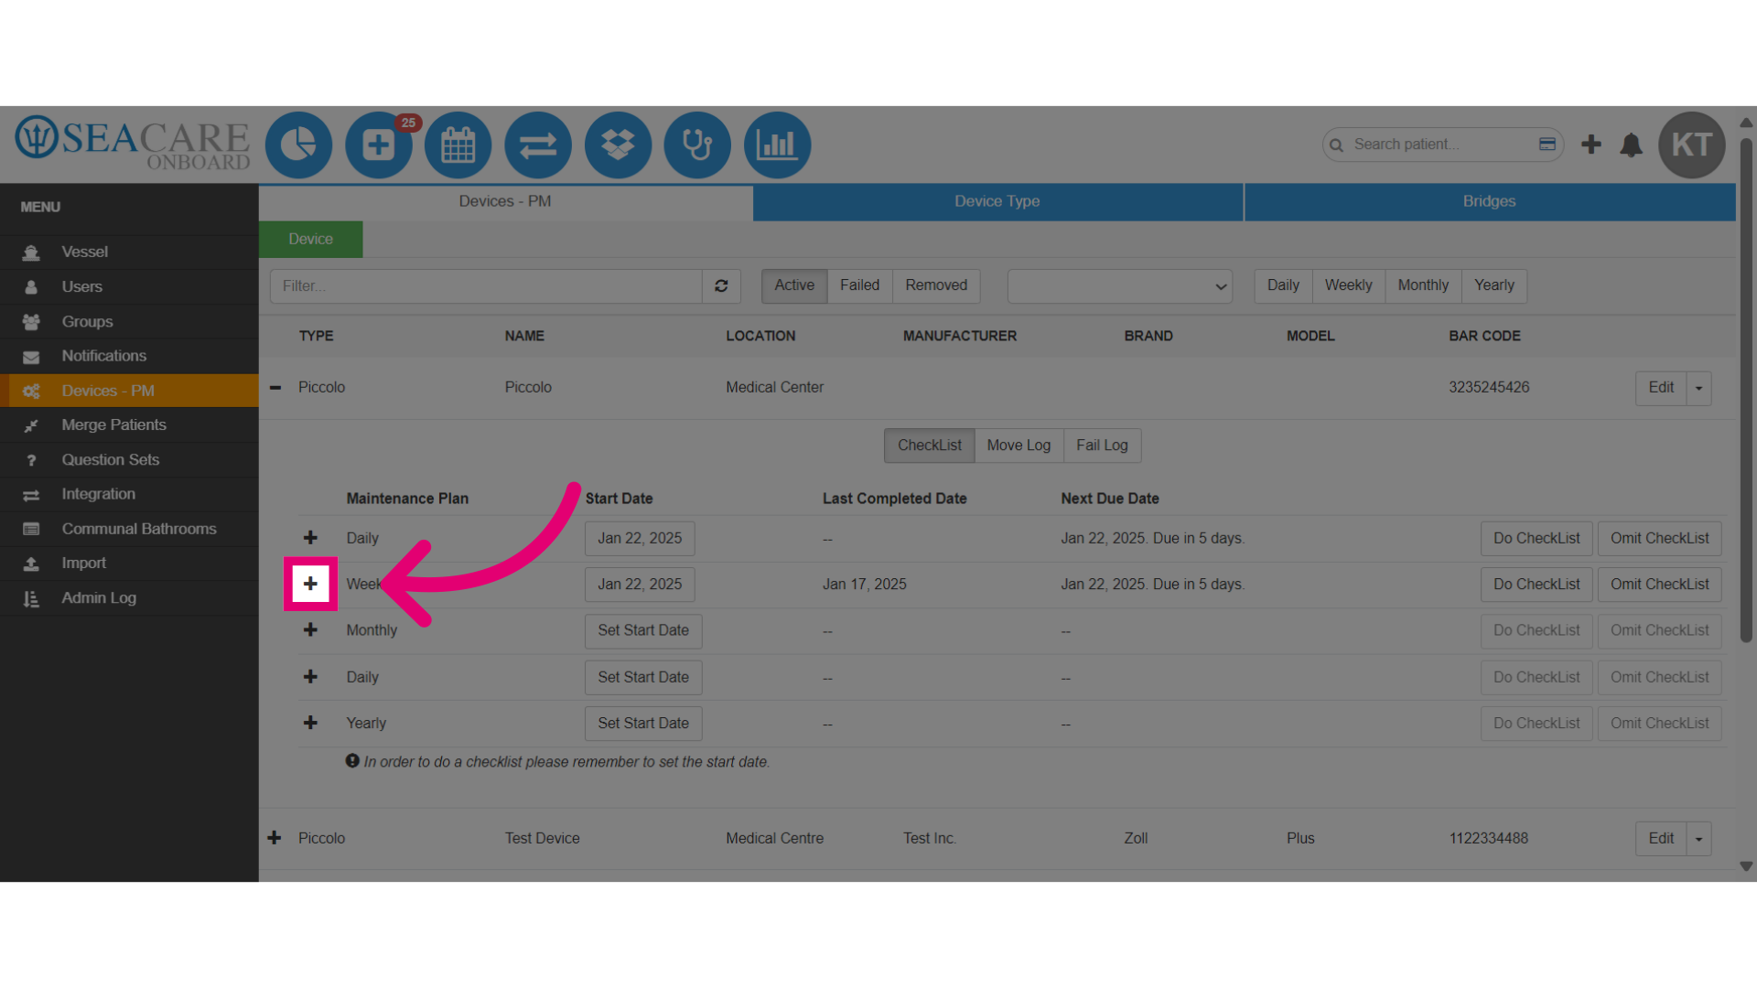The height and width of the screenshot is (988, 1757).
Task: Expand the Test Device row
Action: 275,838
